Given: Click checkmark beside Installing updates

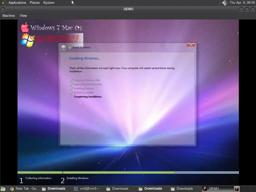Looking at the screenshot, I should (x=71, y=92).
